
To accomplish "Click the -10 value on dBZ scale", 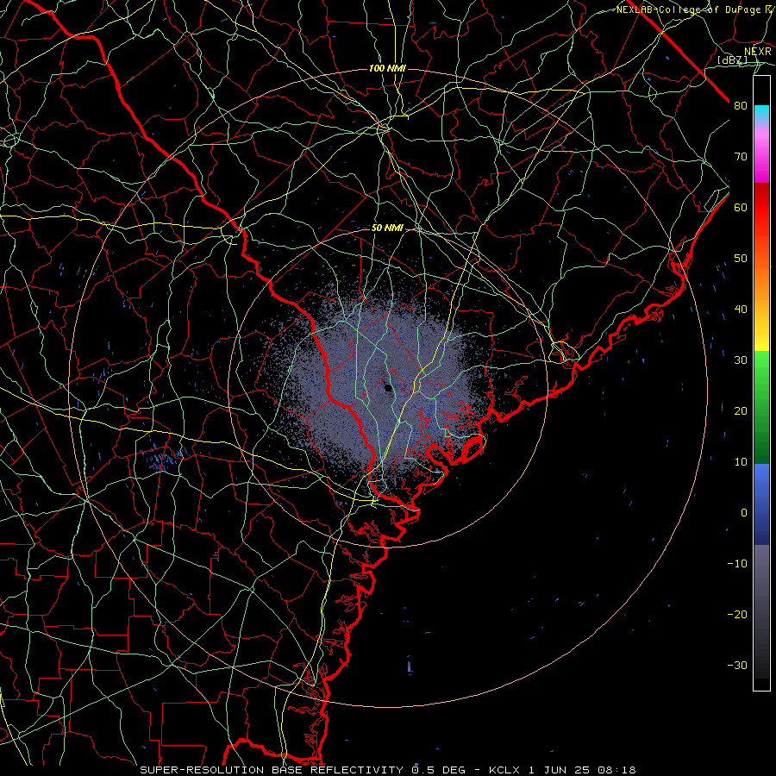I will pos(737,564).
